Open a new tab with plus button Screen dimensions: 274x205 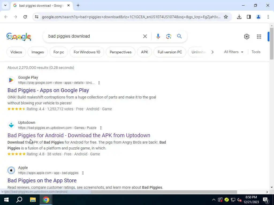[78, 5]
